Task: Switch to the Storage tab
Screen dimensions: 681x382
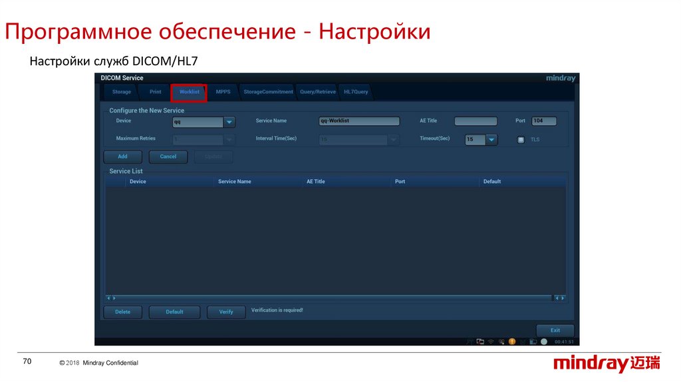Action: [x=121, y=92]
